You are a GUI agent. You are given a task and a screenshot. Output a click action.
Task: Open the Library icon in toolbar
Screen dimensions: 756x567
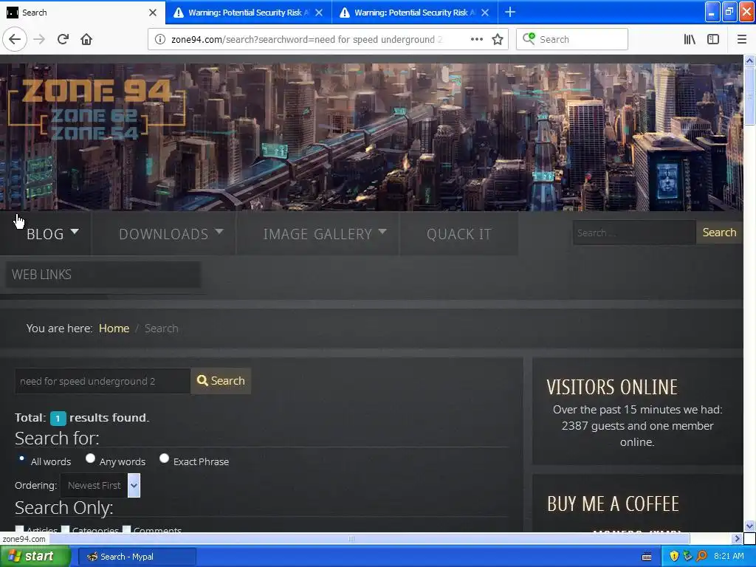(x=690, y=39)
